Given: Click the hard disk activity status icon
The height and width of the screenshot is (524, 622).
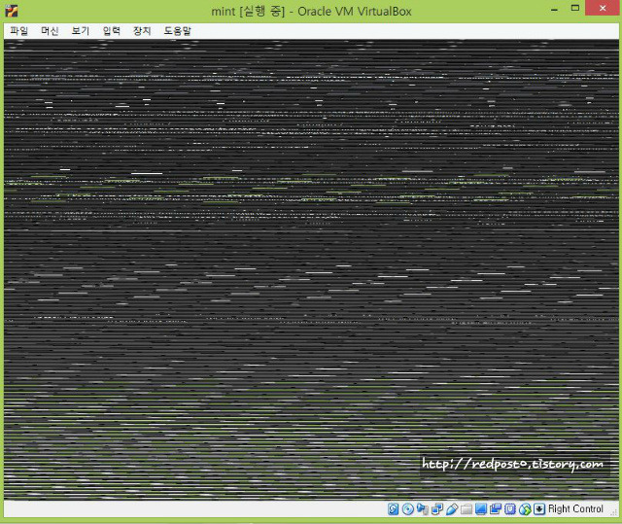Looking at the screenshot, I should coord(393,508).
